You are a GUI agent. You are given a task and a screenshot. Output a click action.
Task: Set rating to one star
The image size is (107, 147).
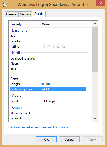tap(44, 46)
